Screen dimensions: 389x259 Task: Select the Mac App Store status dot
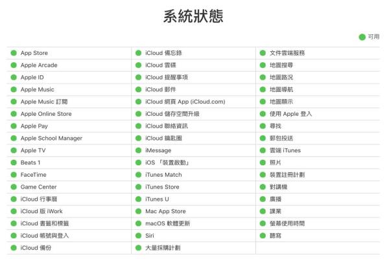139,211
